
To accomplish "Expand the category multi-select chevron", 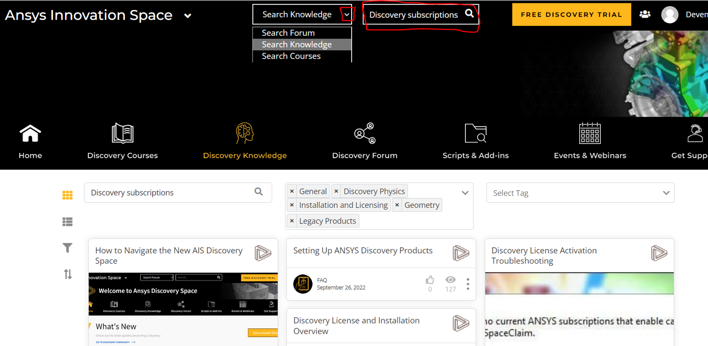I will 465,193.
